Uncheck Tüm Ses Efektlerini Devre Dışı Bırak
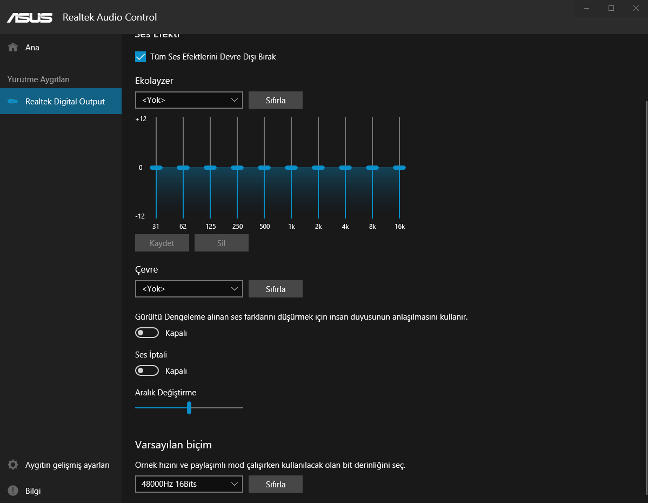Image resolution: width=648 pixels, height=503 pixels. (x=141, y=57)
